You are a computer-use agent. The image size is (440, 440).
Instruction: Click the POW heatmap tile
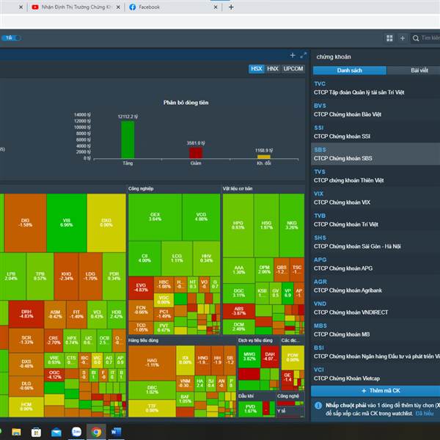[293, 358]
